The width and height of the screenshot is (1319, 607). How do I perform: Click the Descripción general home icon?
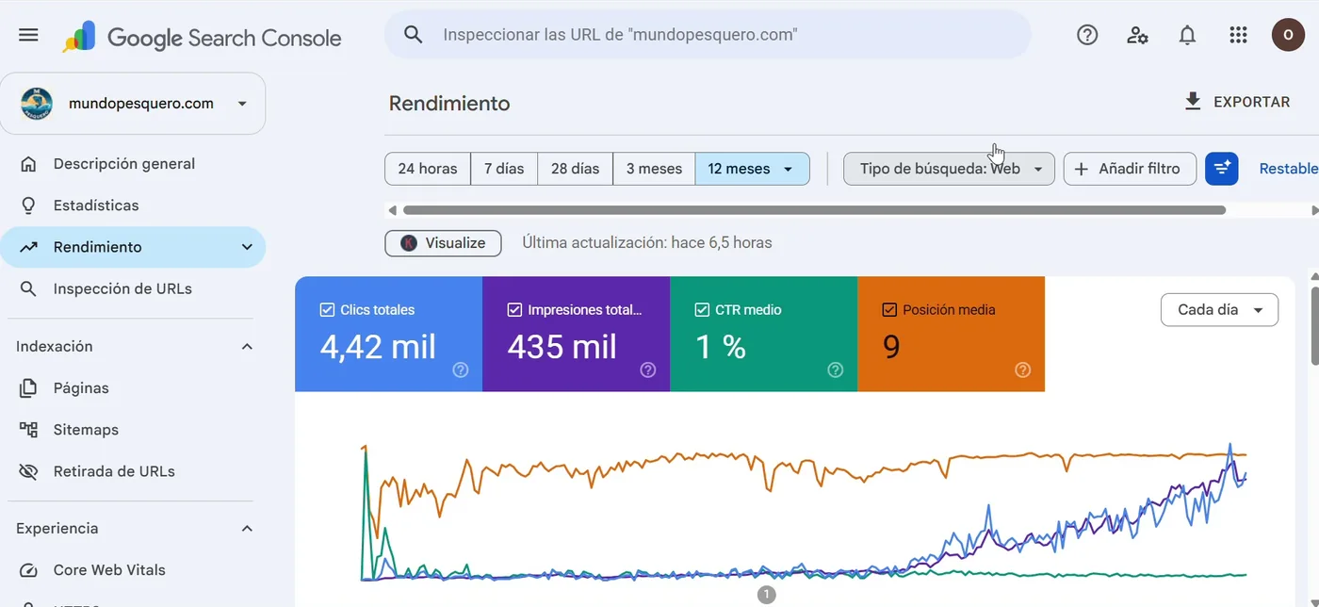point(28,164)
